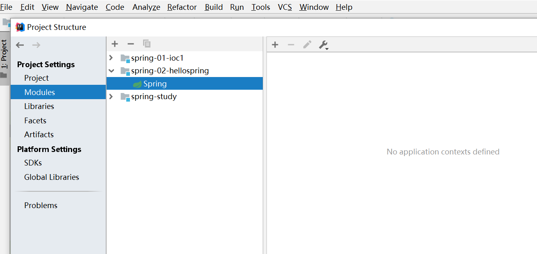The image size is (537, 254).
Task: Click the Spring leaf facet icon
Action: pos(137,84)
